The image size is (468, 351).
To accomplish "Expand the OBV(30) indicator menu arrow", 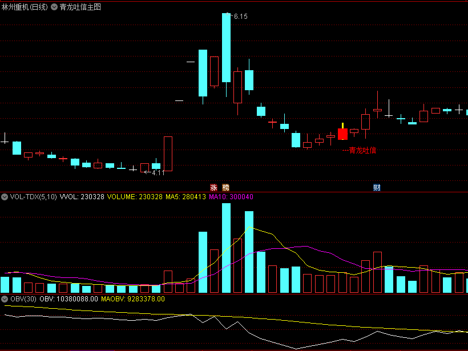I will (x=5, y=299).
